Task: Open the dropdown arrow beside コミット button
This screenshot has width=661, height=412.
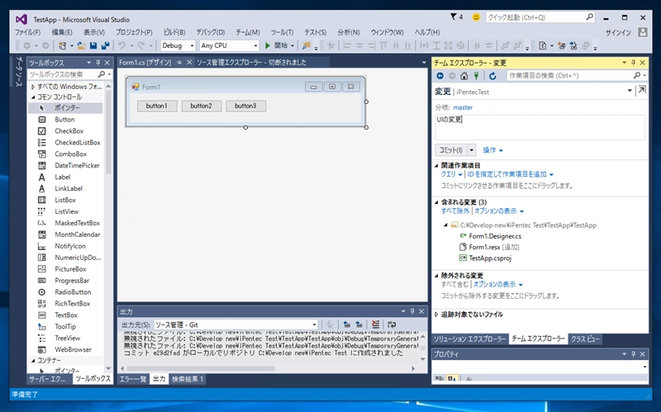Action: pyautogui.click(x=472, y=150)
